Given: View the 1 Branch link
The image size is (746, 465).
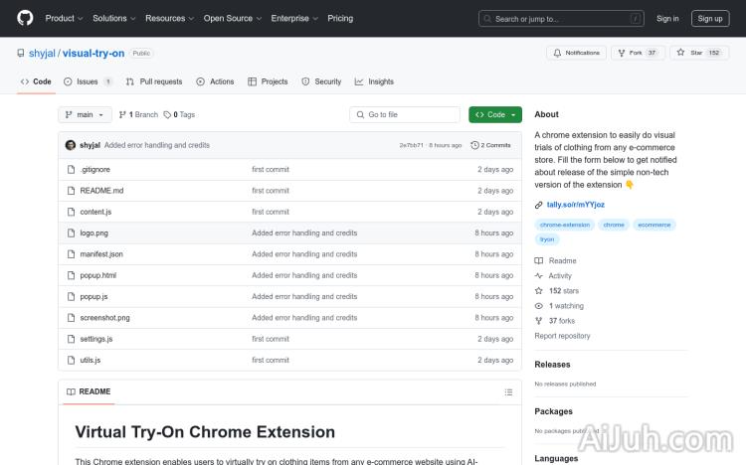Looking at the screenshot, I should coord(138,114).
